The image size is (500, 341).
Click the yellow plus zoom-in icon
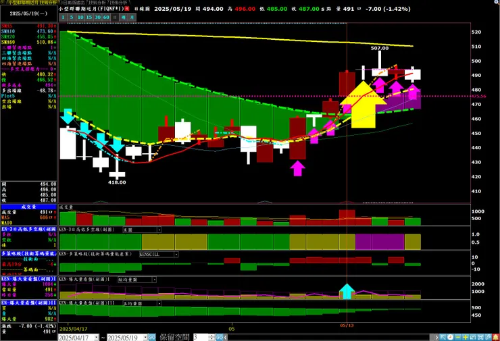[x=466, y=337]
